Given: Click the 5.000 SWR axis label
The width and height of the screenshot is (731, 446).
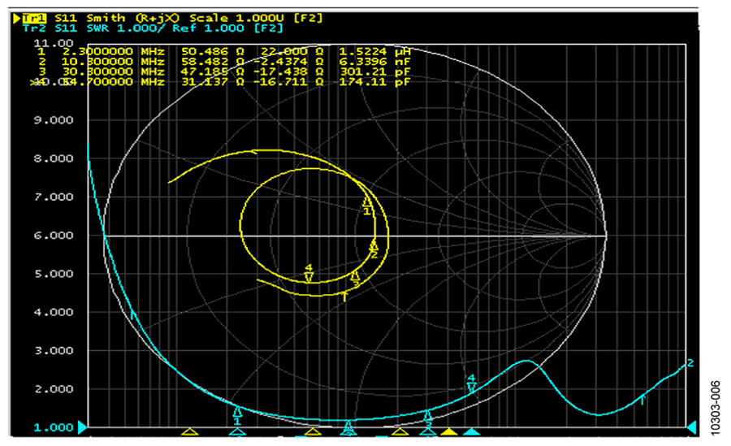Looking at the screenshot, I should (53, 274).
